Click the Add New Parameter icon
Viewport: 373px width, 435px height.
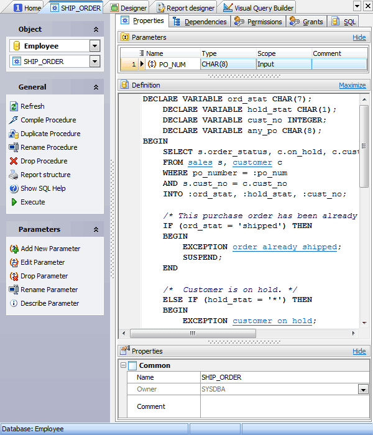click(x=14, y=249)
